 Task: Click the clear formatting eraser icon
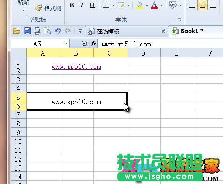pyautogui.click(x=173, y=5)
